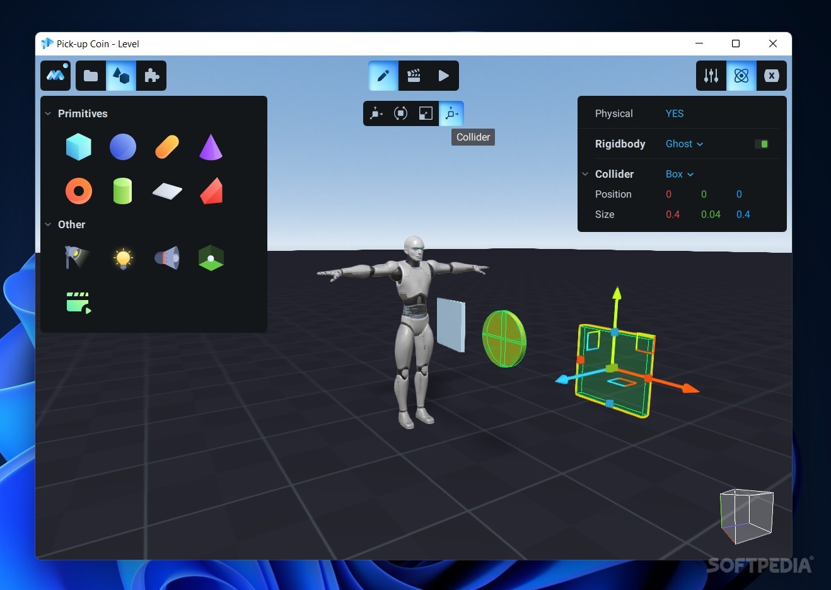Open the clapperboard scene mode
The height and width of the screenshot is (590, 831).
click(414, 76)
